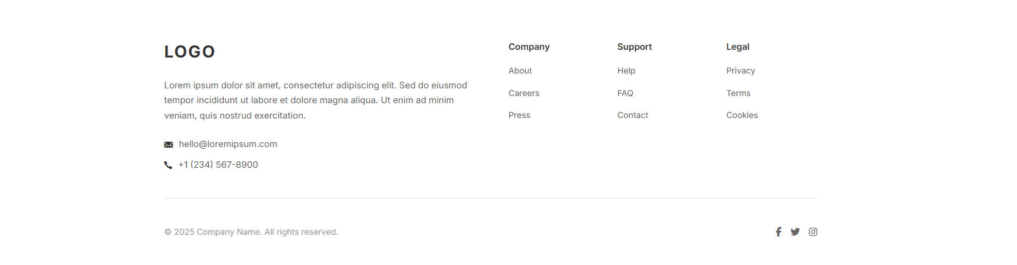Open the Press link
Viewport: 1017px width, 265px height.
[519, 115]
